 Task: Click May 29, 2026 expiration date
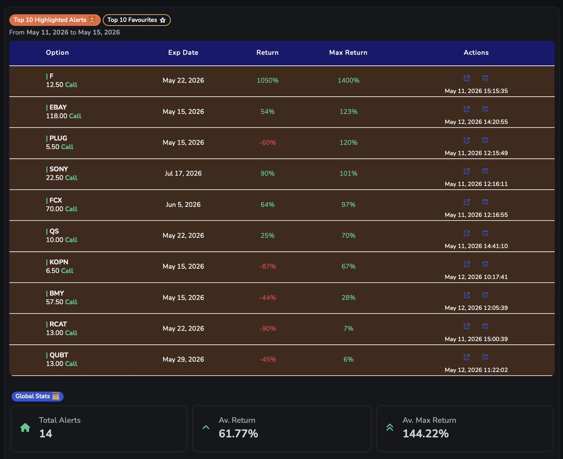pos(183,359)
